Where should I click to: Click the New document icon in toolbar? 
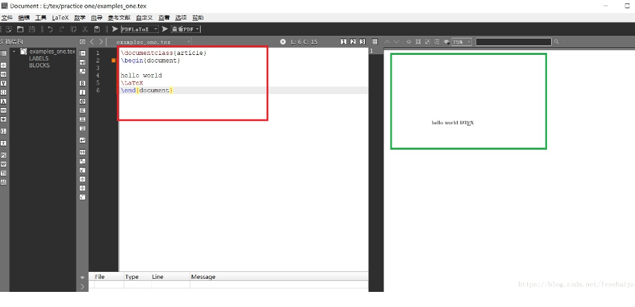click(8, 29)
